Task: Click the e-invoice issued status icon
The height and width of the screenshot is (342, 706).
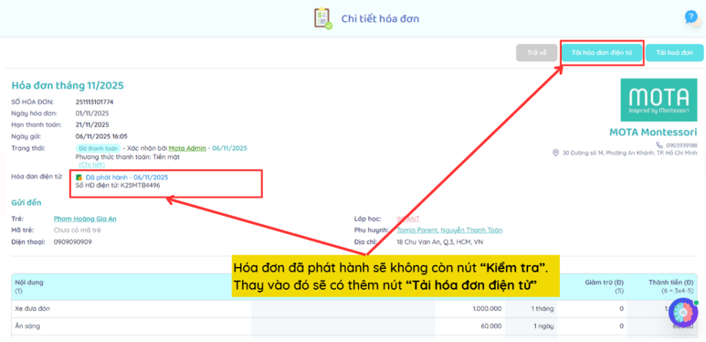Action: [79, 178]
